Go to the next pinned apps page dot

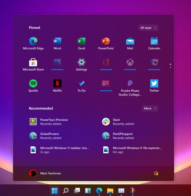(x=170, y=67)
